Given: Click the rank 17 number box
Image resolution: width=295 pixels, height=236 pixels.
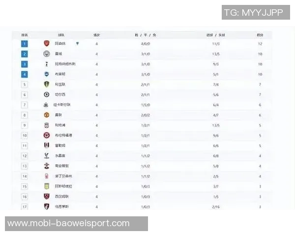Looking at the screenshot, I should [x=25, y=206].
